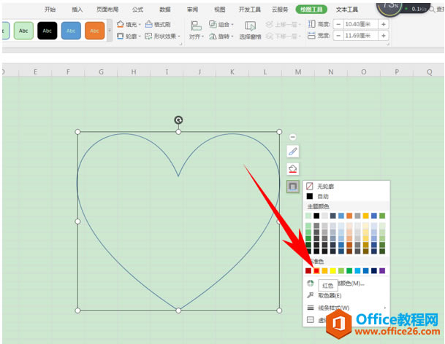This screenshot has height=344, width=445.
Task: Select column M header
Action: (x=297, y=72)
